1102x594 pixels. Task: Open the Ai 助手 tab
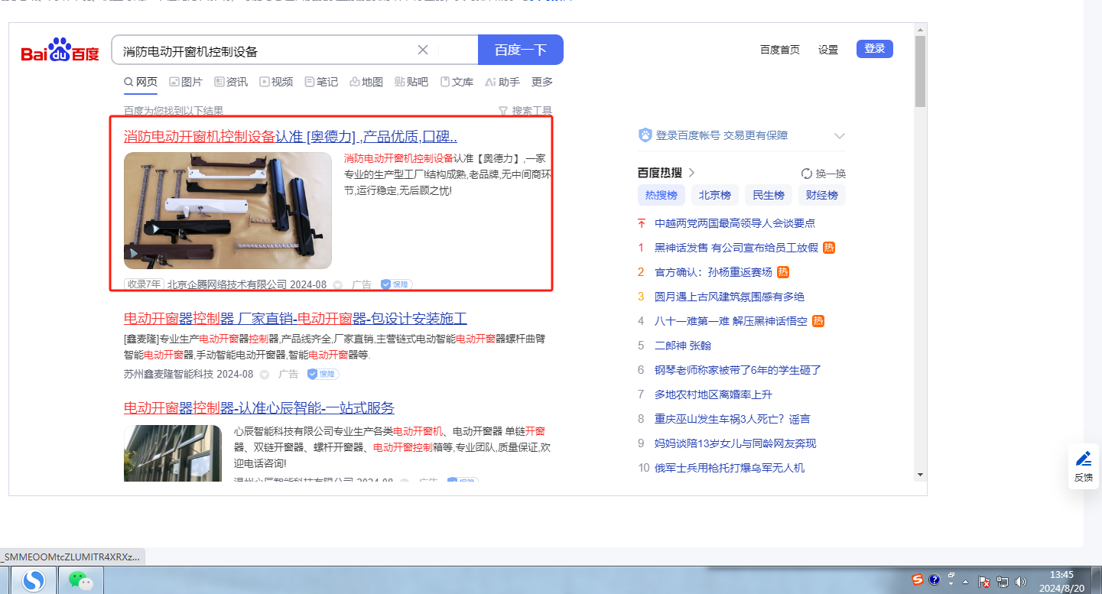(502, 82)
